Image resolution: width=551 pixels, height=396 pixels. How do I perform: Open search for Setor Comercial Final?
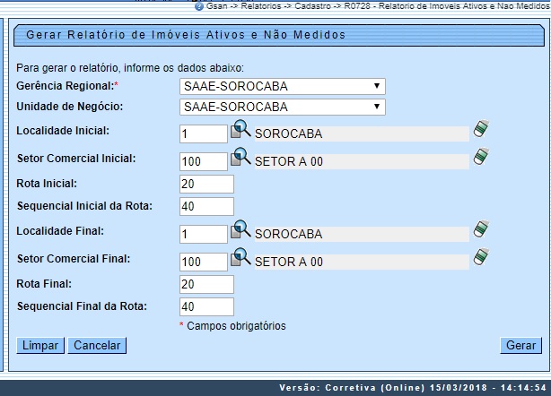pyautogui.click(x=241, y=257)
